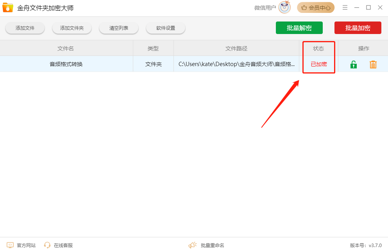
Task: Click the green unlock icon for 音频格式转换
Action: pyautogui.click(x=354, y=65)
